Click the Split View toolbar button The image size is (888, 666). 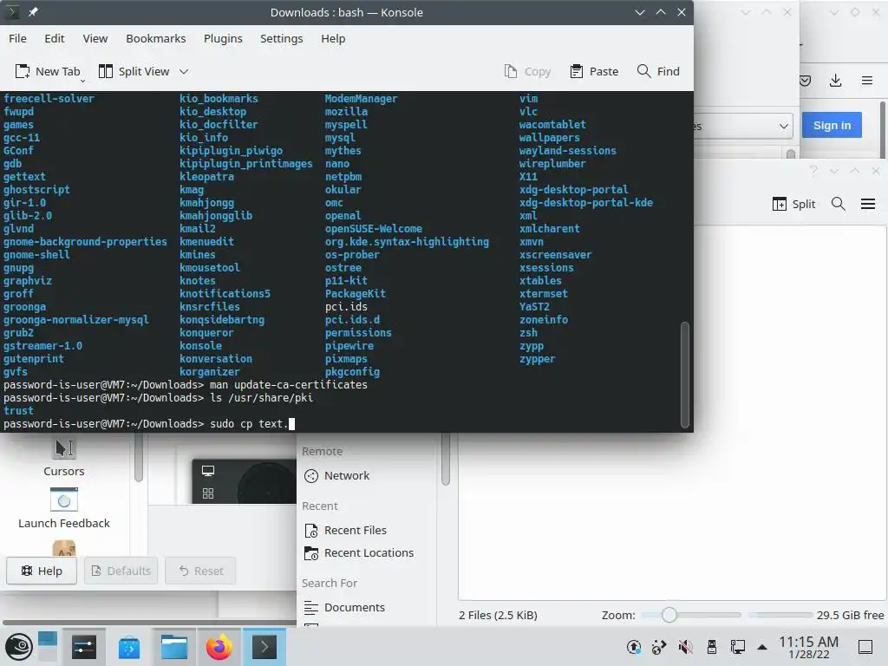pyautogui.click(x=134, y=71)
